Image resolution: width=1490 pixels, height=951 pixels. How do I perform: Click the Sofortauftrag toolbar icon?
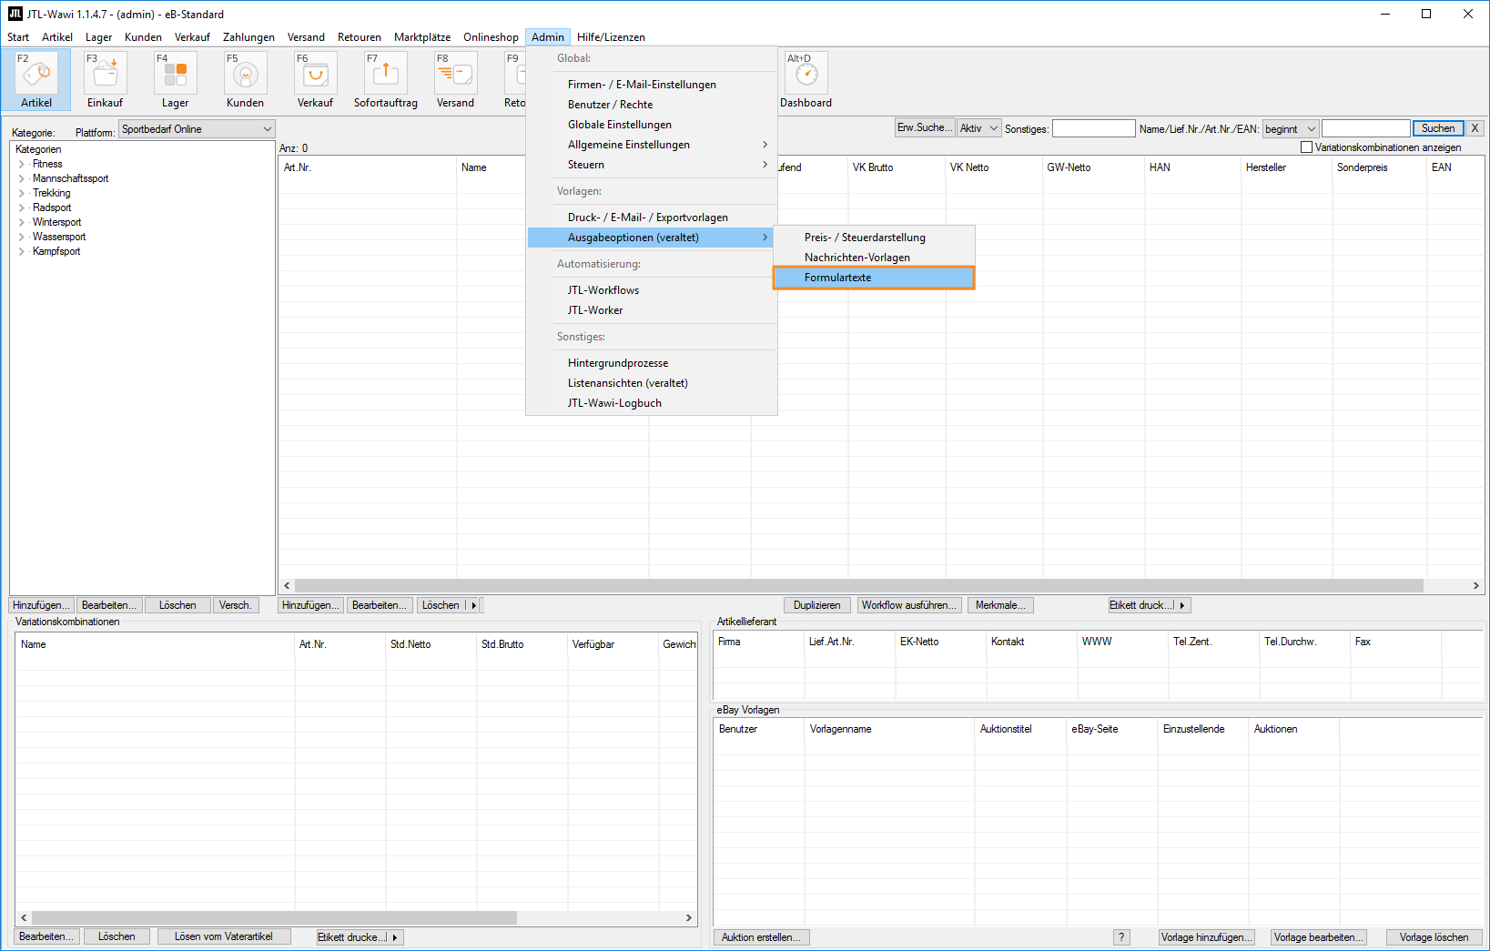click(385, 79)
